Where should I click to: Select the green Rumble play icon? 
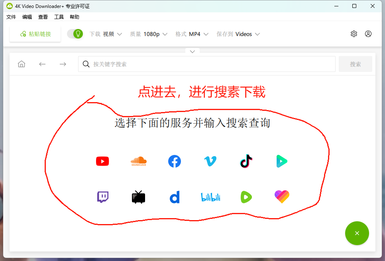246,197
